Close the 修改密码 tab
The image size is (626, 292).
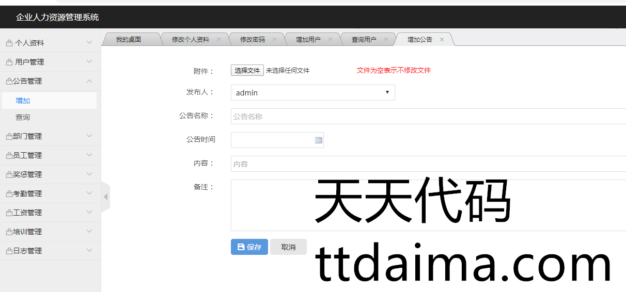click(x=274, y=39)
